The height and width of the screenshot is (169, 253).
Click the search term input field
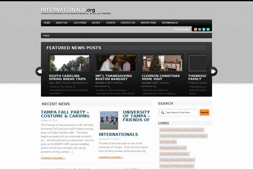179,112
